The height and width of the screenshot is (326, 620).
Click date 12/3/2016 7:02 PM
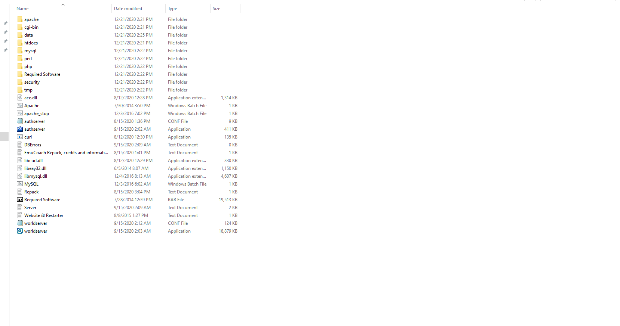click(x=132, y=113)
